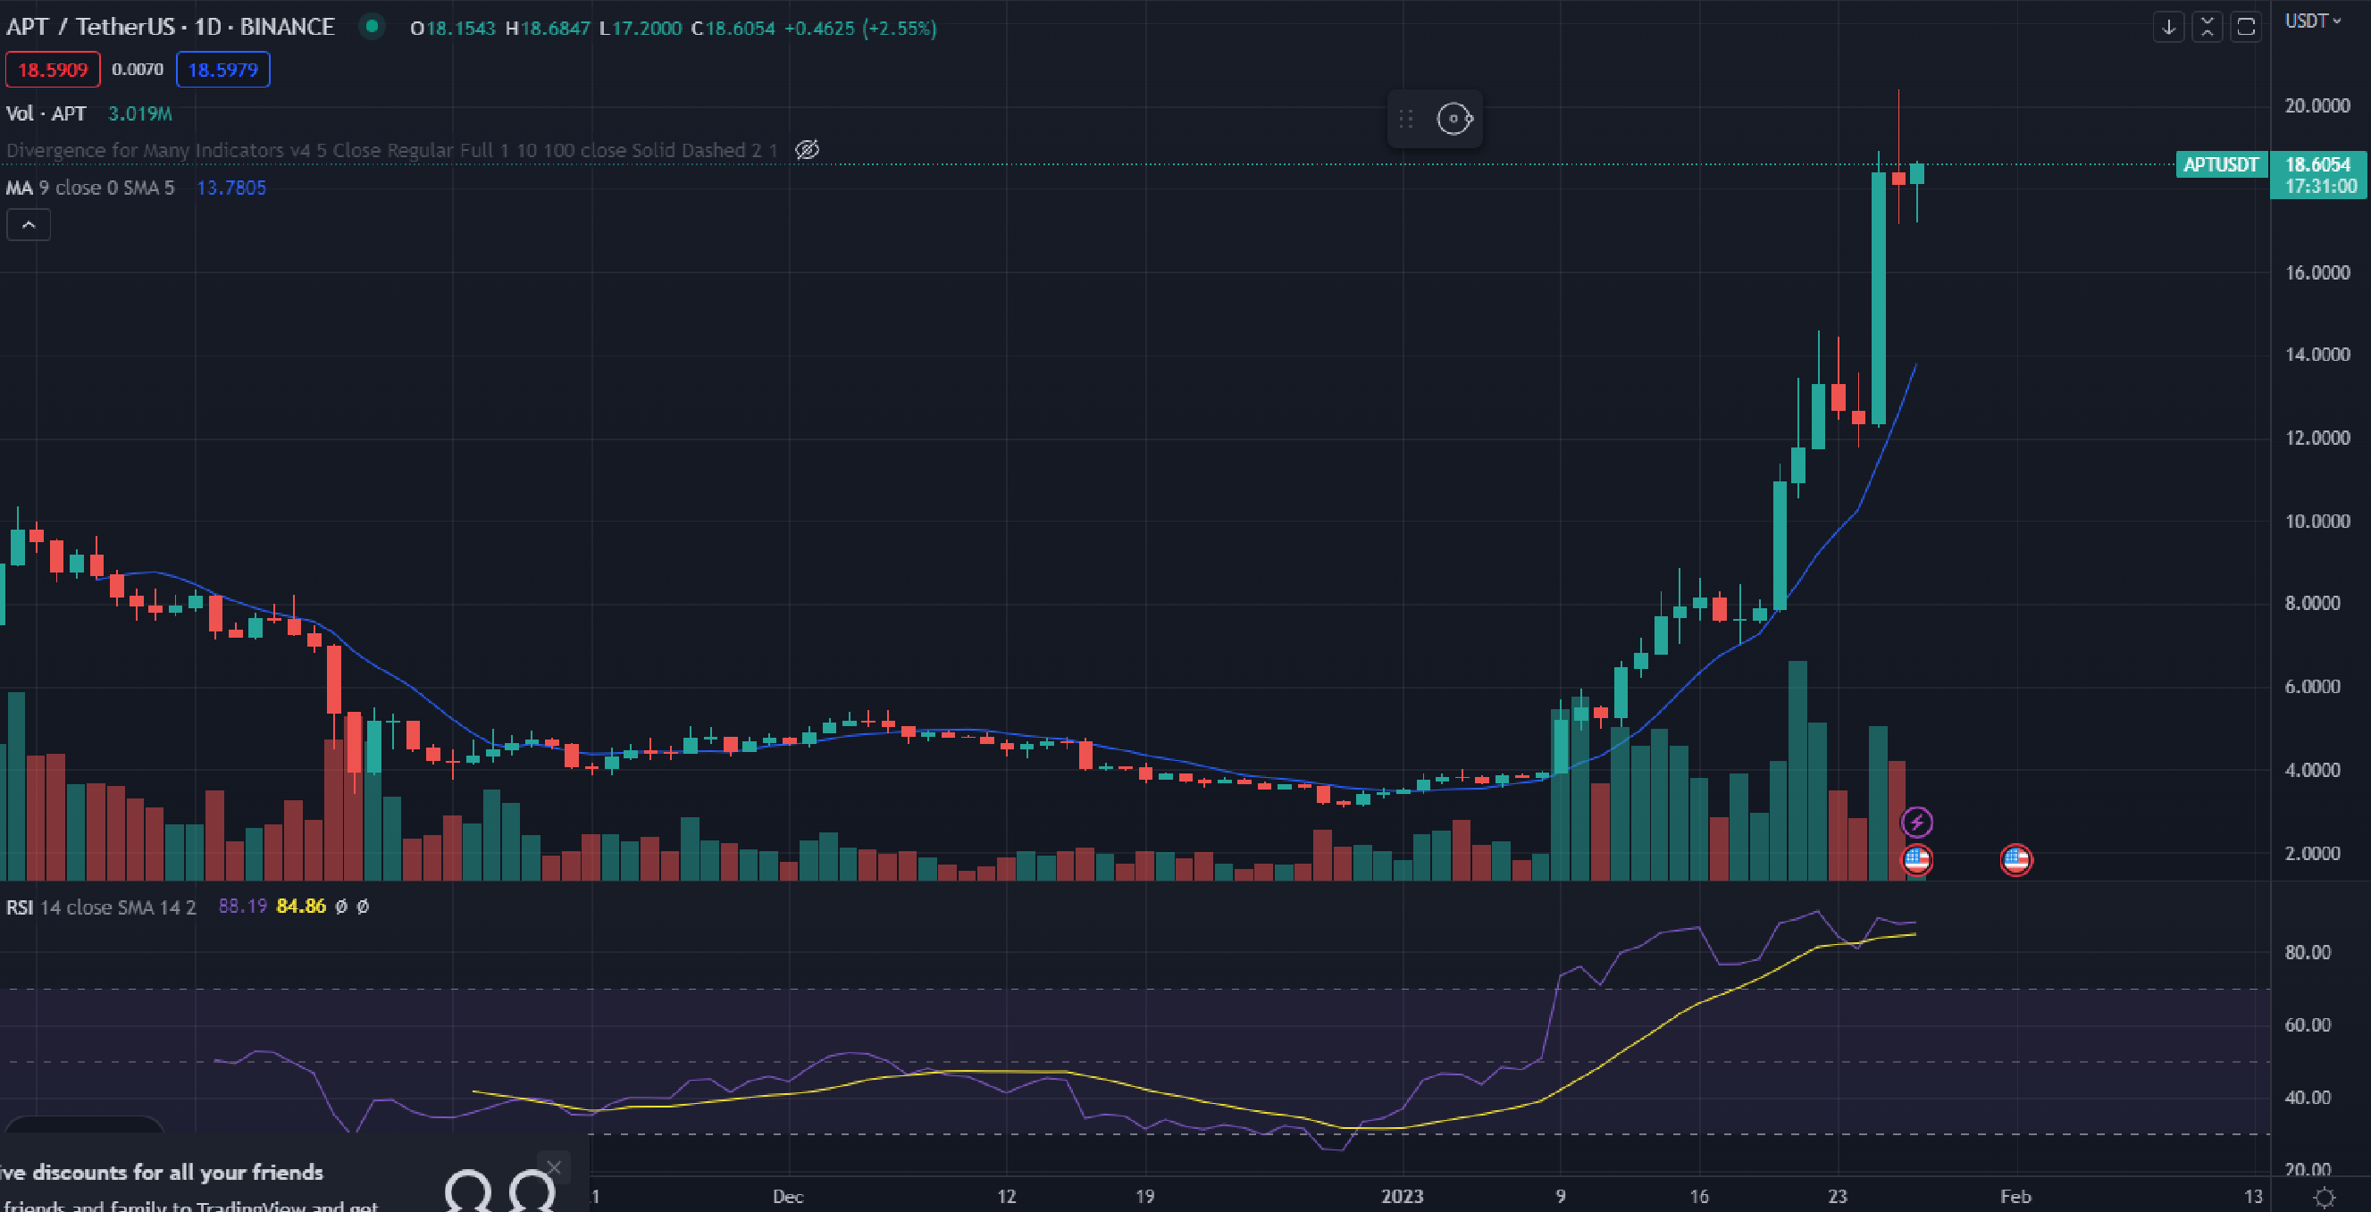2371x1212 pixels.
Task: Click the blue buy price 18.5979 button
Action: 222,70
